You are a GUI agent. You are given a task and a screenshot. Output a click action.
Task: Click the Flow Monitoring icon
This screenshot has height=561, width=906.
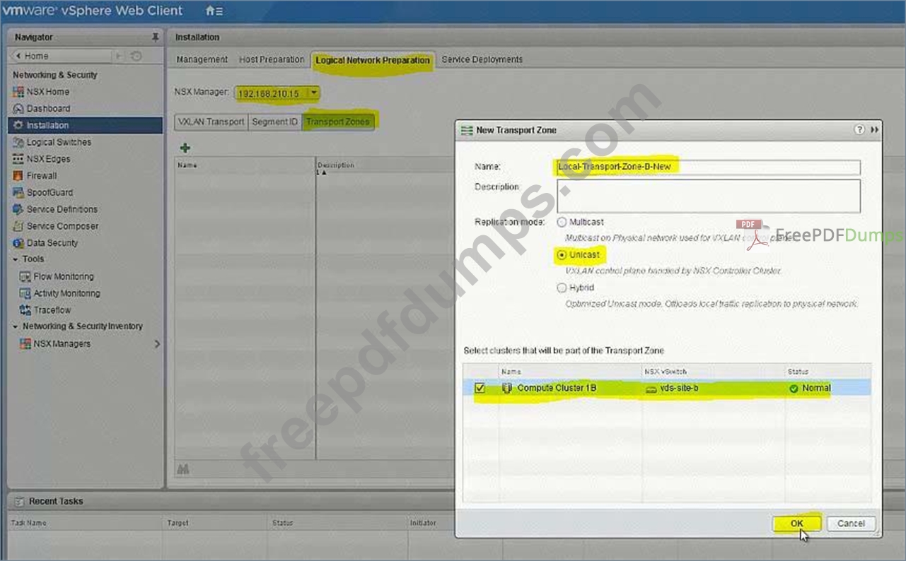point(25,277)
